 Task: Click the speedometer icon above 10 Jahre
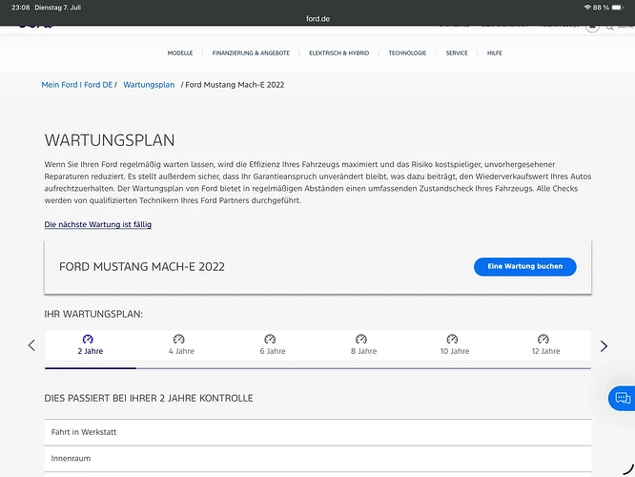tap(452, 339)
